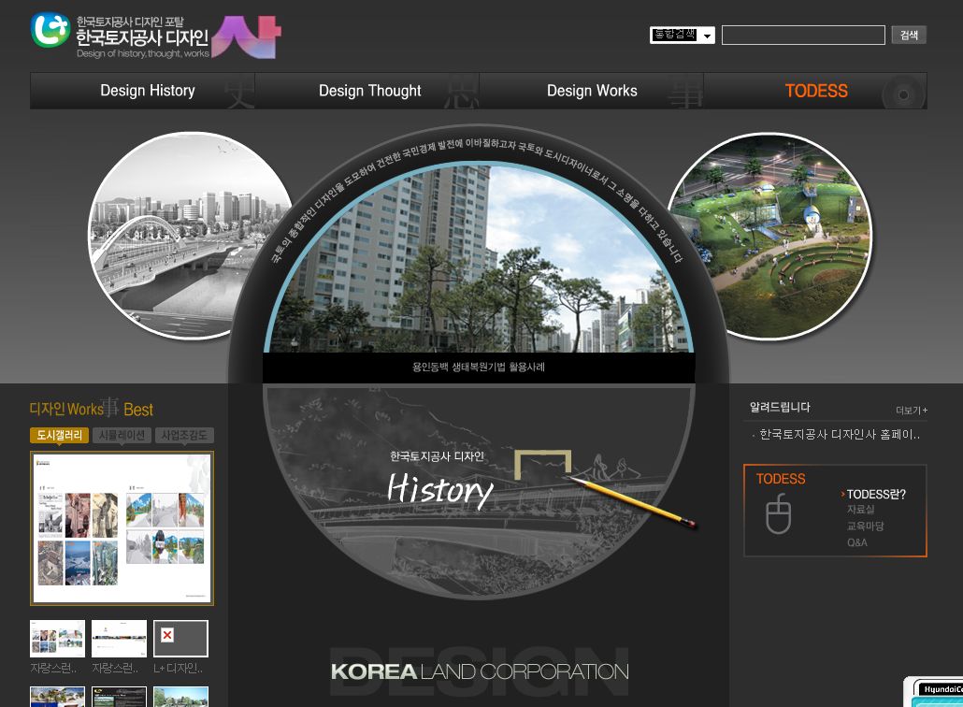Open the Design Thought menu
This screenshot has width=963, height=707.
click(x=369, y=91)
